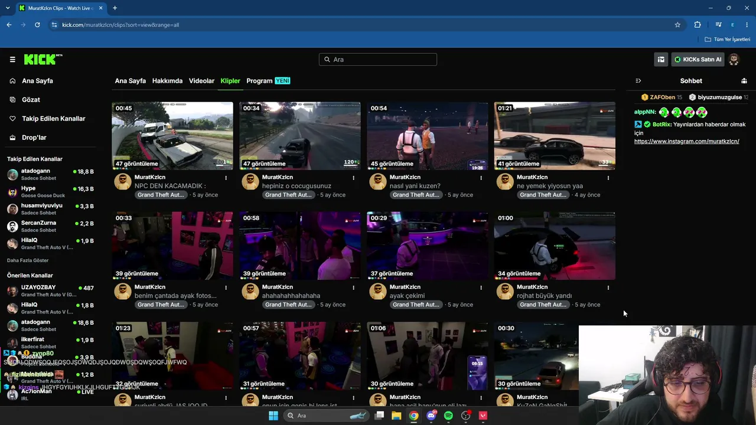This screenshot has width=756, height=425.
Task: Open chat user ZAFOben's name
Action: (662, 97)
